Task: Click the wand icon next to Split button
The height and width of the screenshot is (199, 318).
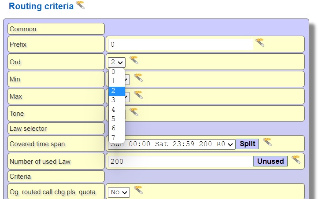Action: pos(267,142)
